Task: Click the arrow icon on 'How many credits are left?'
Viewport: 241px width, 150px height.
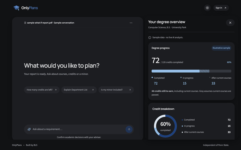Action: [x=56, y=90]
